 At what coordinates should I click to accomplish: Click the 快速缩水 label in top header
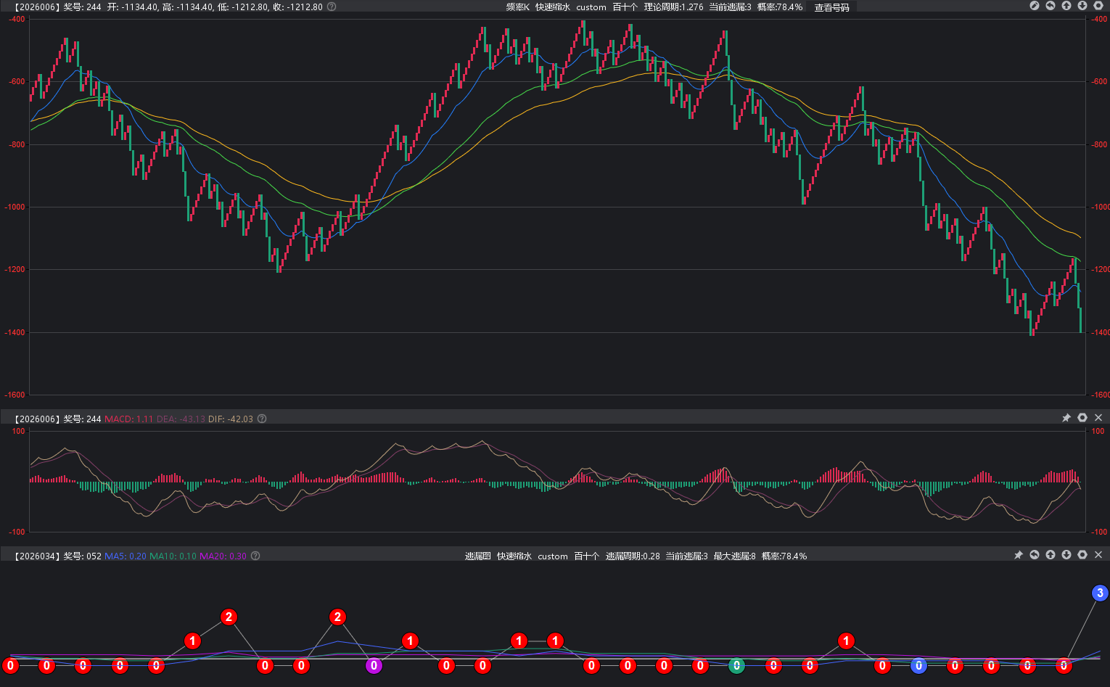tap(552, 7)
